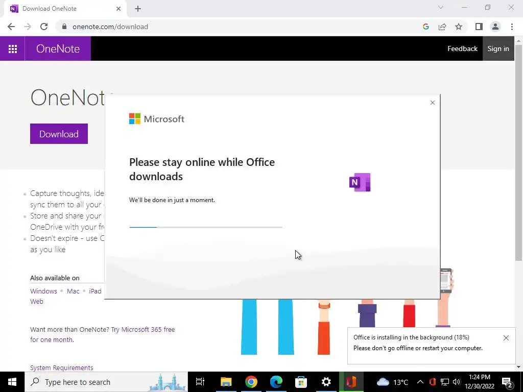Open the System Requirements link
The height and width of the screenshot is (392, 523).
tap(61, 367)
